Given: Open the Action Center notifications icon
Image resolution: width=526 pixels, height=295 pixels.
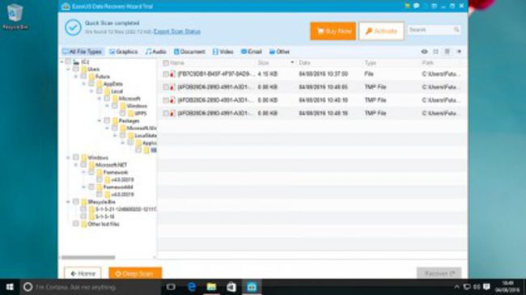Looking at the screenshot, I should [486, 287].
